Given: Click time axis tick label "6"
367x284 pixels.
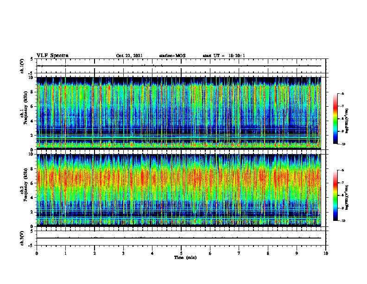Looking at the screenshot, I should pos(210,253).
